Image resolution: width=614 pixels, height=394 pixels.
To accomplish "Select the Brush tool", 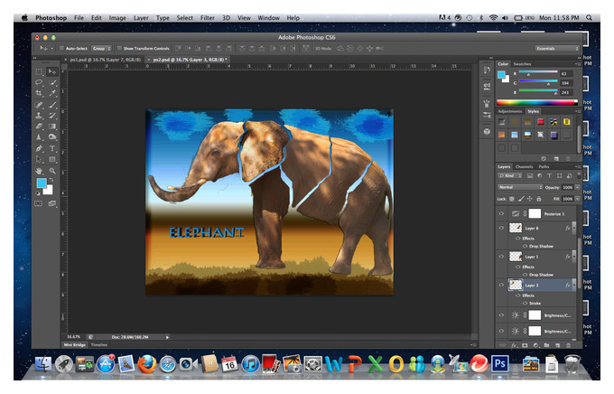I will (52, 105).
